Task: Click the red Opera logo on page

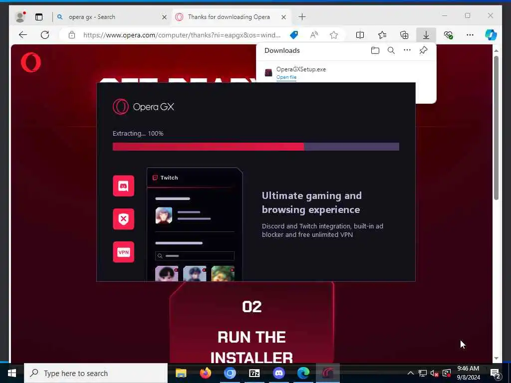Action: 31,62
